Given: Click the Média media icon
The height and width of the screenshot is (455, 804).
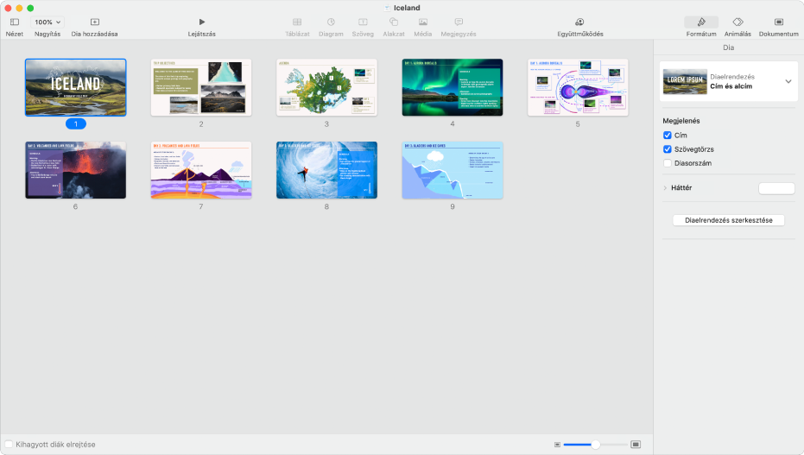Looking at the screenshot, I should pyautogui.click(x=422, y=22).
